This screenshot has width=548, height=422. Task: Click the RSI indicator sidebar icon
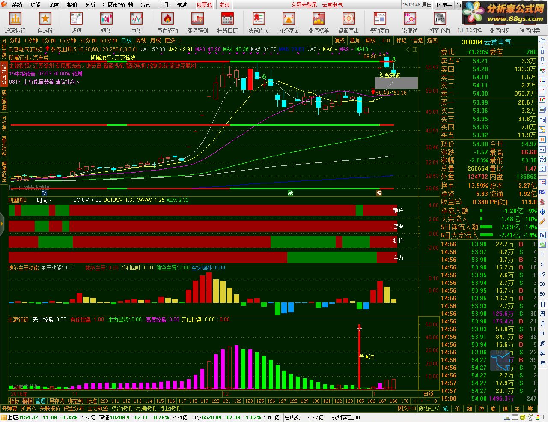click(542, 192)
